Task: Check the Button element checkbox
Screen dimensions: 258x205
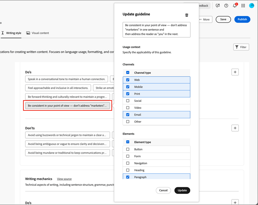Action: click(128, 149)
